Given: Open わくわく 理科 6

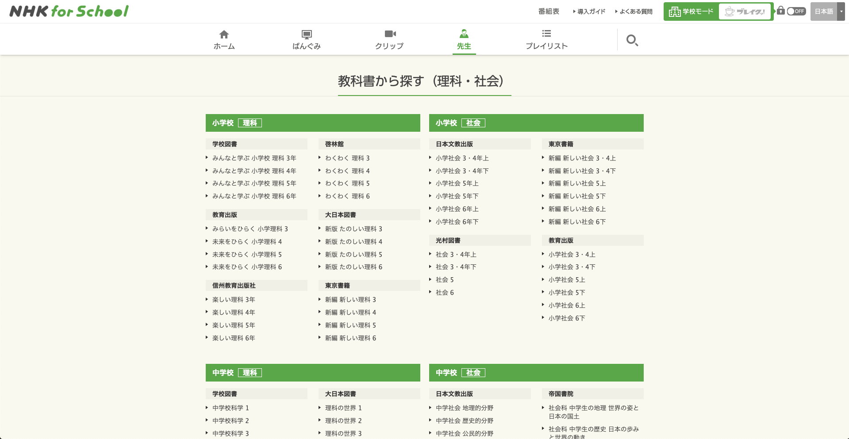Looking at the screenshot, I should tap(347, 196).
